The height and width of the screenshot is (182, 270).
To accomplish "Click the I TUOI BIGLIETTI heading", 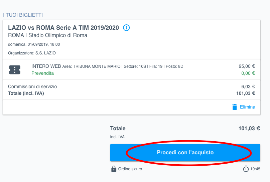I will tap(23, 15).
